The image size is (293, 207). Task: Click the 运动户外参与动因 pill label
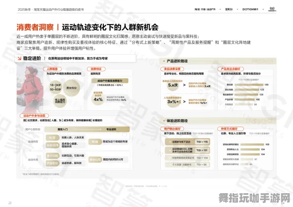pyautogui.click(x=34, y=116)
